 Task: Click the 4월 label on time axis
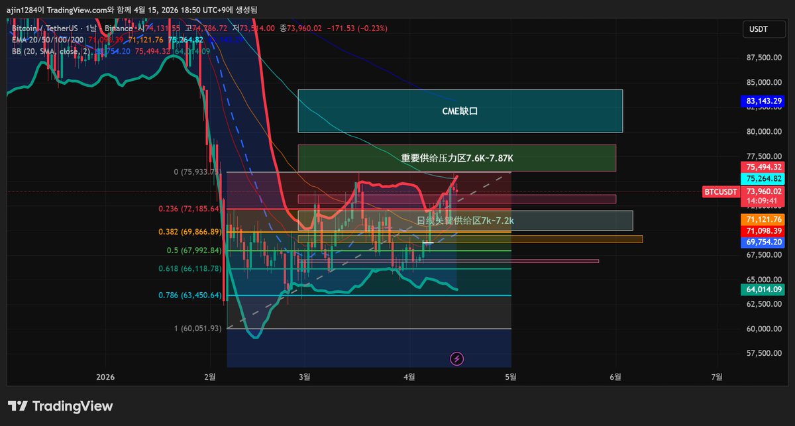coord(409,377)
